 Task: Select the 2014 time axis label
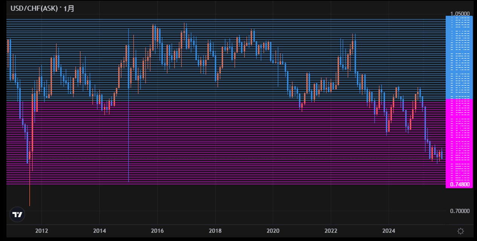coord(99,230)
